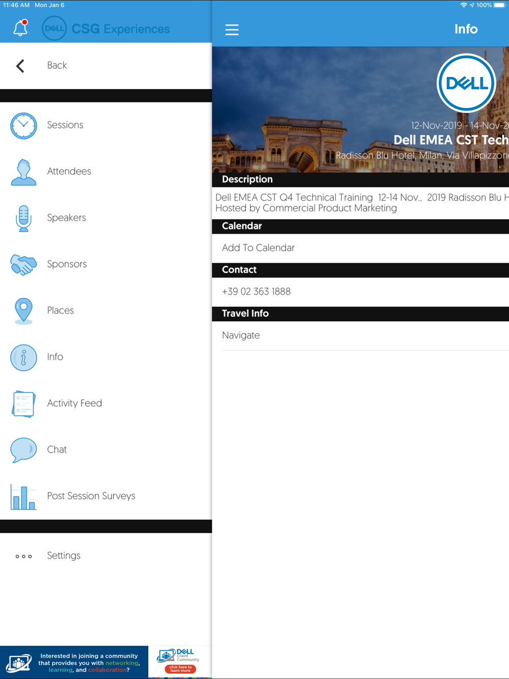This screenshot has height=679, width=509.
Task: Tap the battery indicator in status bar
Action: pos(499,5)
